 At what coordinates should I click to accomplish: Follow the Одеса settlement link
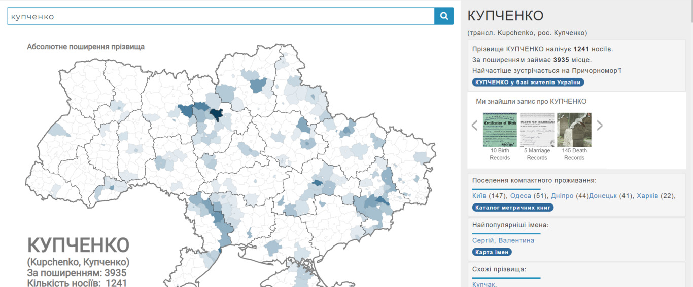point(521,196)
